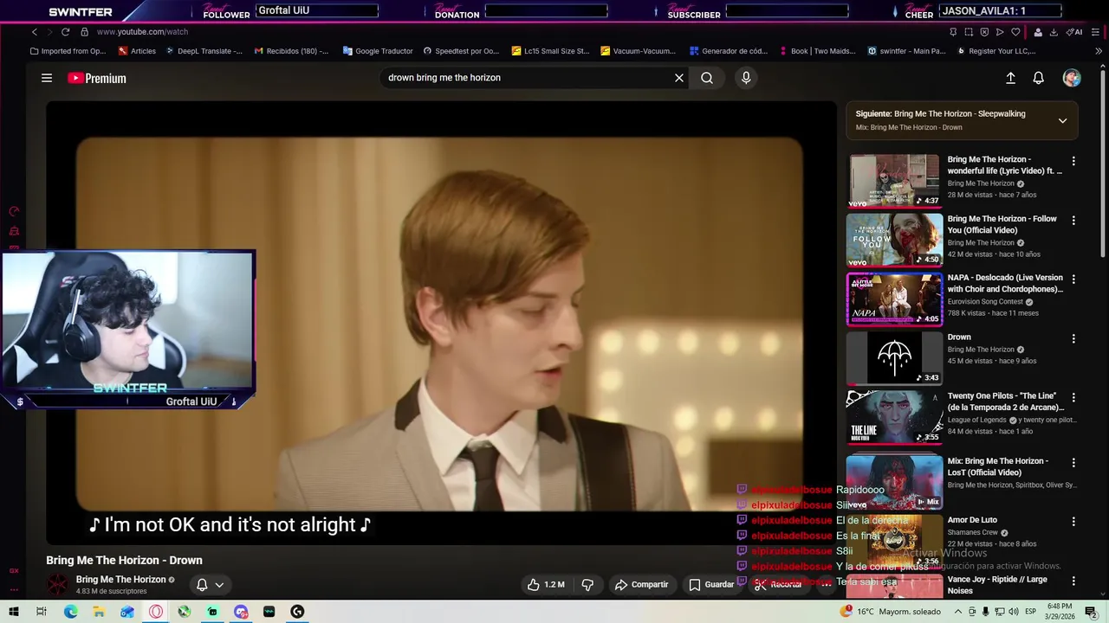Open options for Twenty One Pilots video
This screenshot has height=623, width=1109.
[x=1073, y=397]
